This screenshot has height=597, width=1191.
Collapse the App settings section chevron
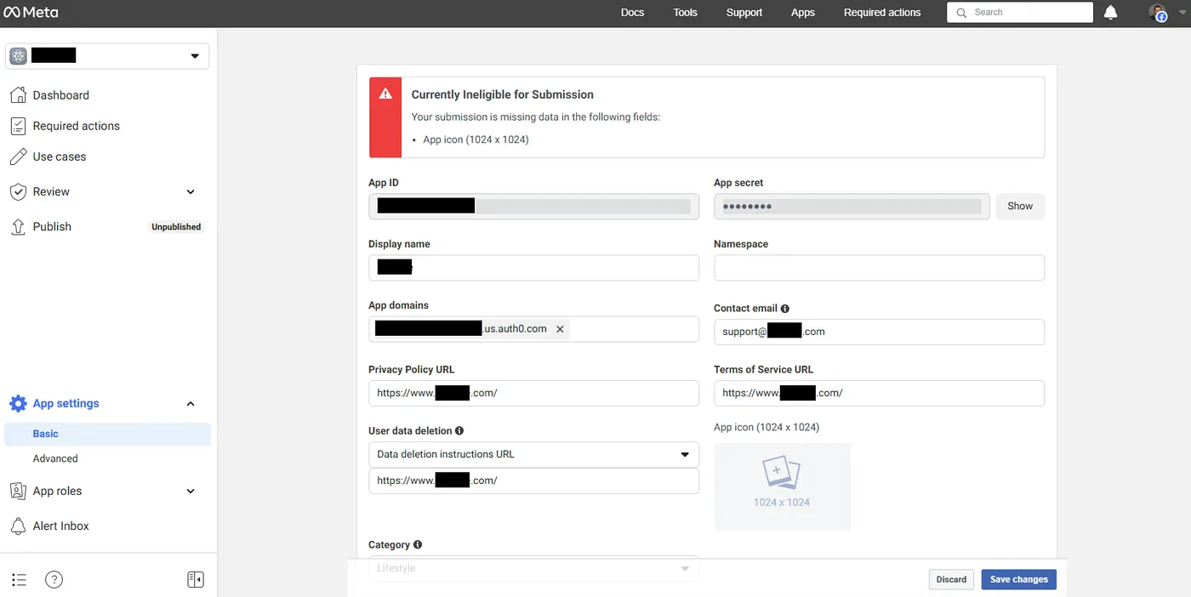pyautogui.click(x=191, y=404)
